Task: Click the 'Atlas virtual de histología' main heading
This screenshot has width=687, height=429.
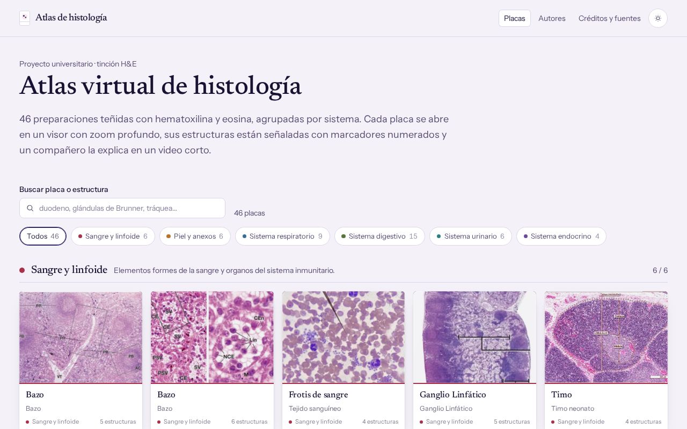Action: tap(160, 86)
